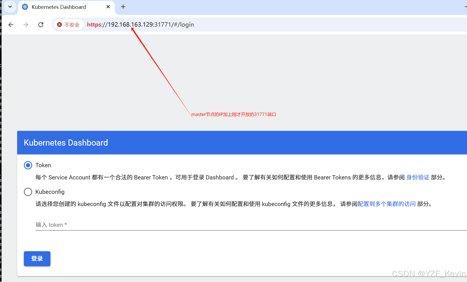This screenshot has width=467, height=282.
Task: Click the Kubeconfig option label
Action: pos(50,192)
